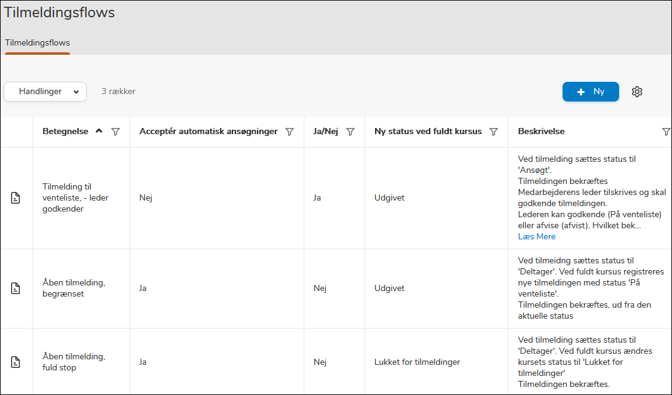Filter the Acceptér automatisk ansøgninger column
The height and width of the screenshot is (395, 672).
[290, 132]
